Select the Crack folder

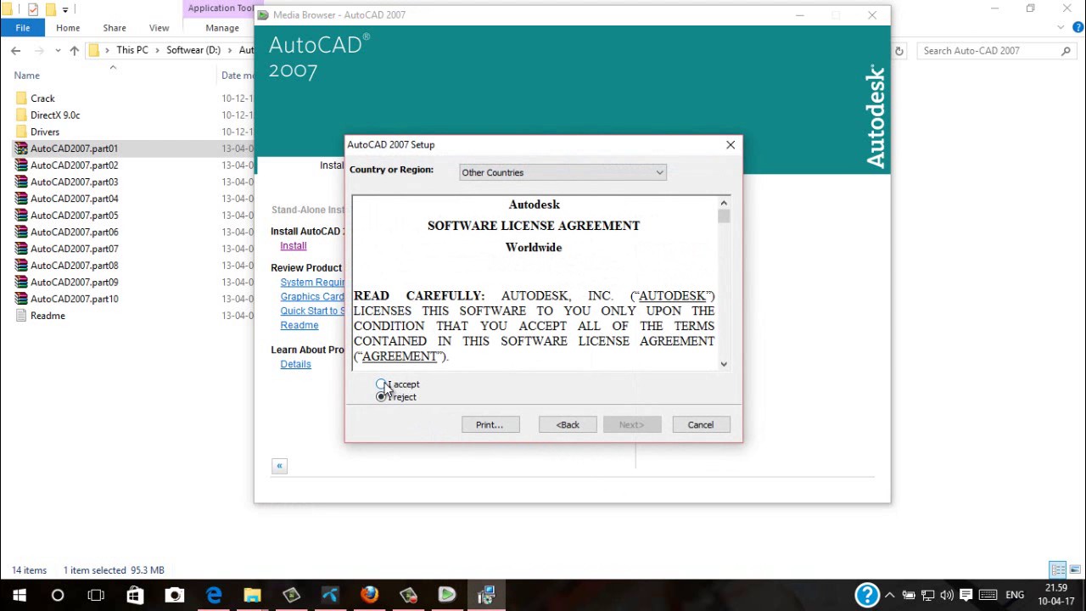click(42, 98)
